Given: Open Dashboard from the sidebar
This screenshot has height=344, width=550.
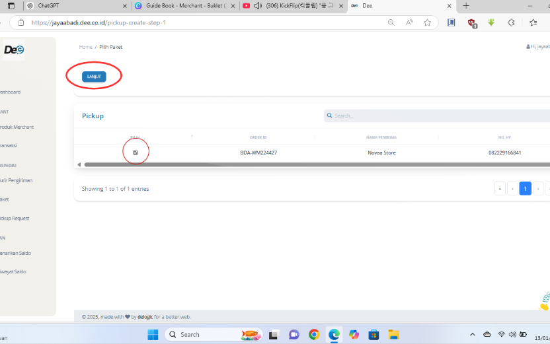Looking at the screenshot, I should (10, 92).
